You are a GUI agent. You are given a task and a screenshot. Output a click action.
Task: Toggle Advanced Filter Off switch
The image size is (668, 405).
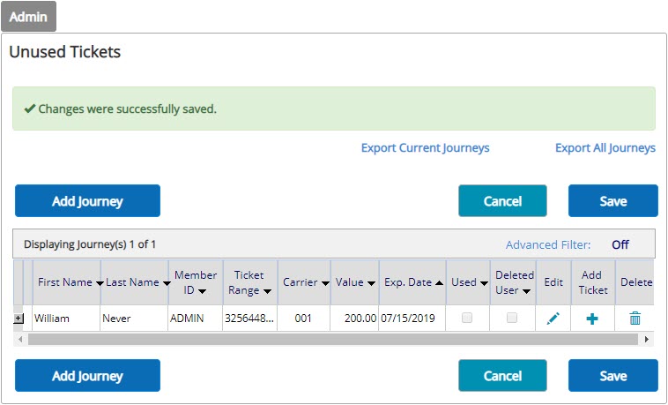point(620,244)
